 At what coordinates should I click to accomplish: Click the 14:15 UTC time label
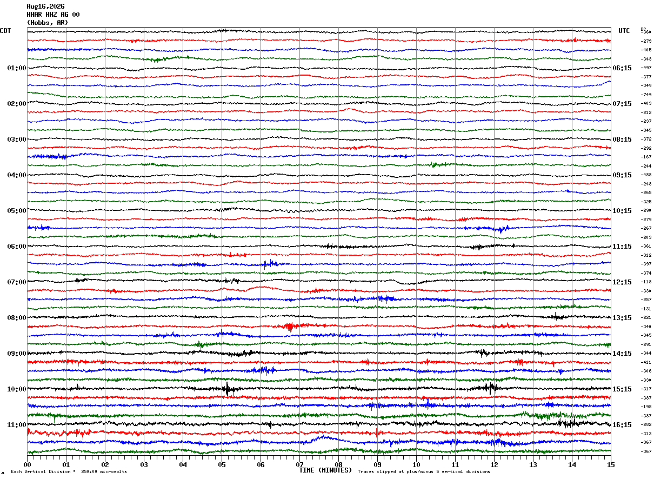(622, 354)
